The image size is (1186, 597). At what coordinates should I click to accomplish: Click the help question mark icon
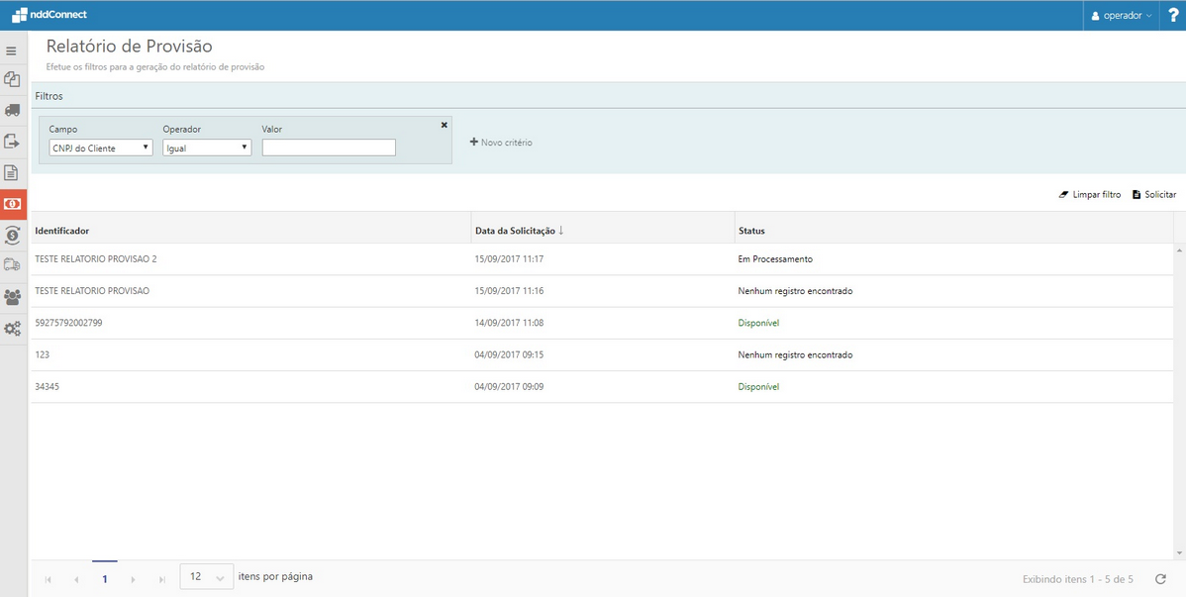[1173, 15]
